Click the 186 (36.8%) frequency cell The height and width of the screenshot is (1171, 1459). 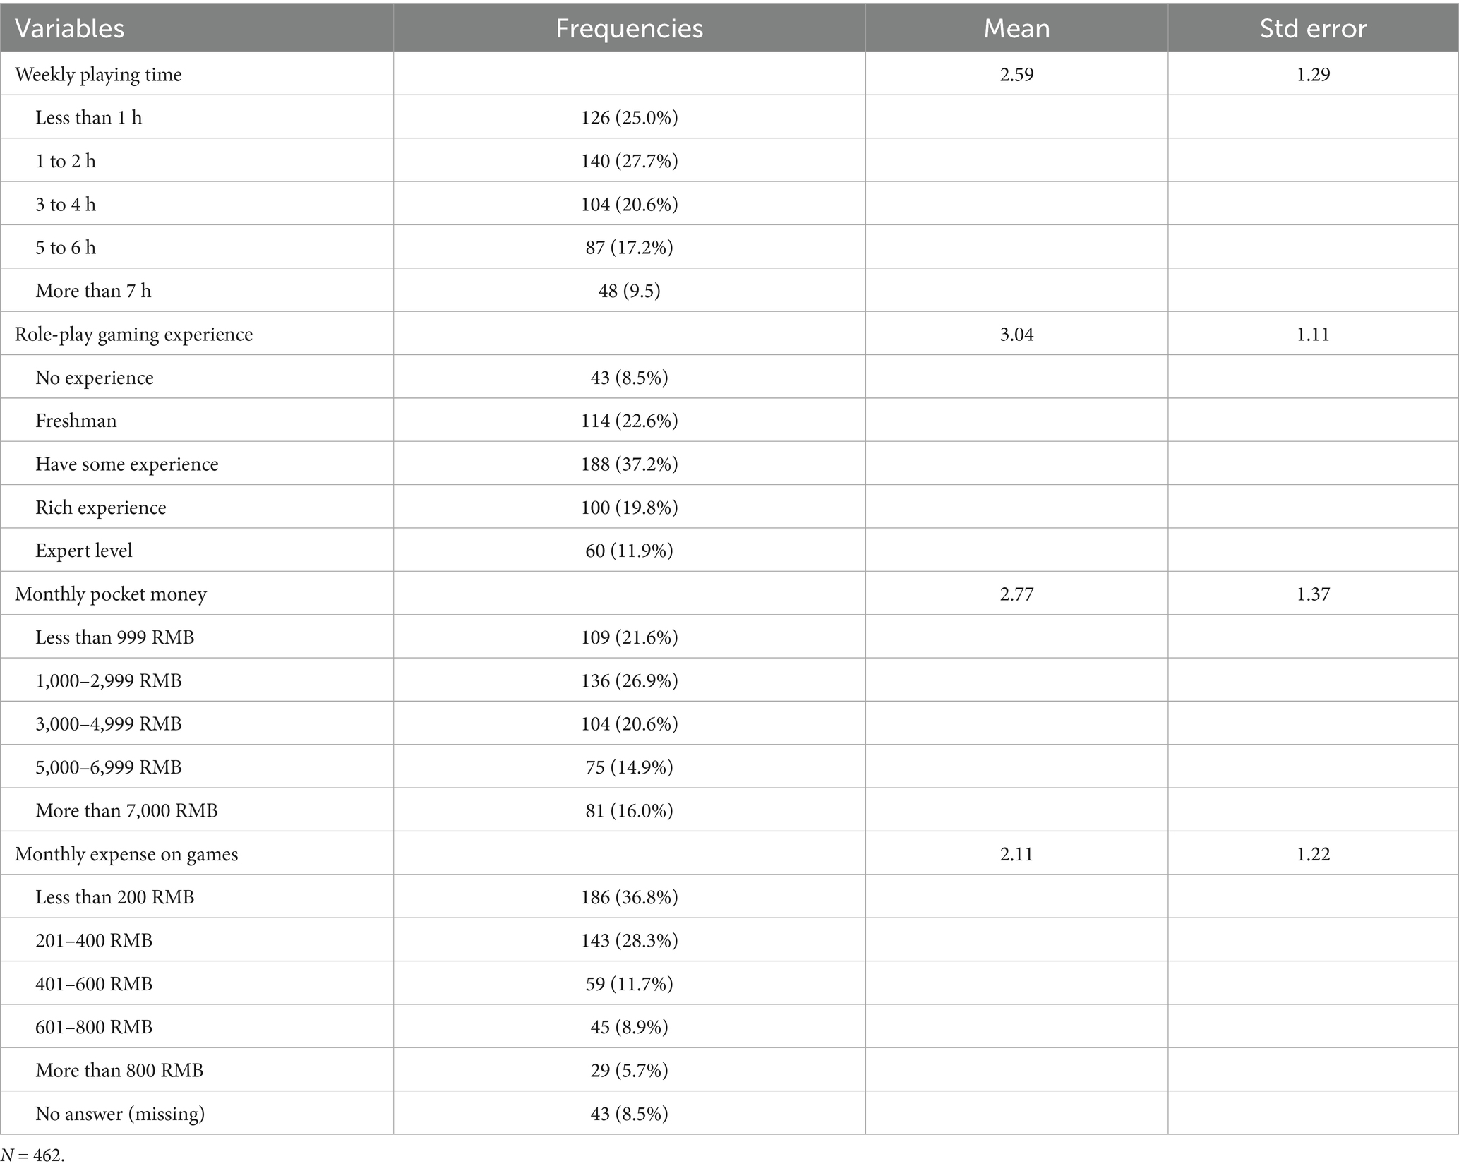click(x=629, y=896)
